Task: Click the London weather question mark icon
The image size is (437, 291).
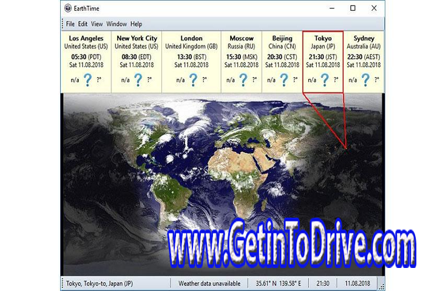Action: 193,80
